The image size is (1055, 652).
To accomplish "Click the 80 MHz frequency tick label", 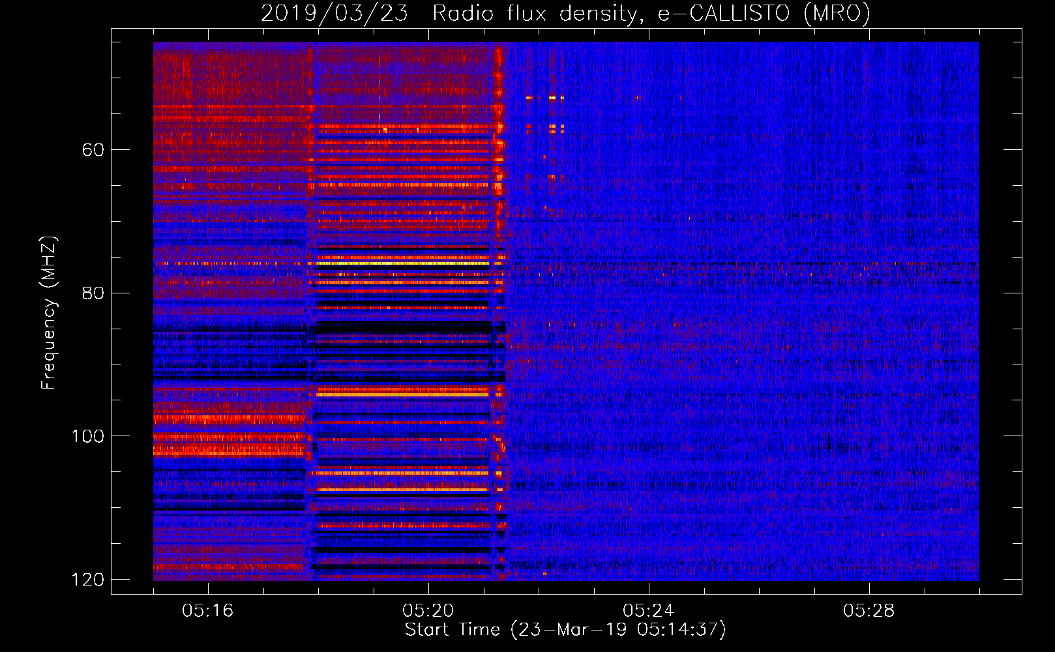I will (x=93, y=293).
